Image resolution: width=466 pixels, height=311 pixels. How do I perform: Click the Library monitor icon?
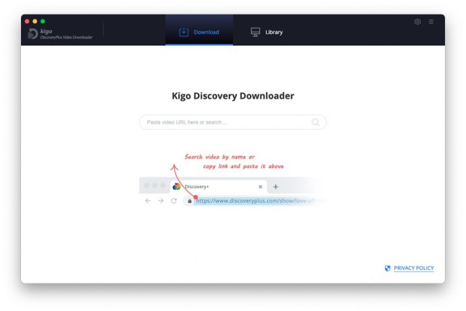pyautogui.click(x=255, y=32)
